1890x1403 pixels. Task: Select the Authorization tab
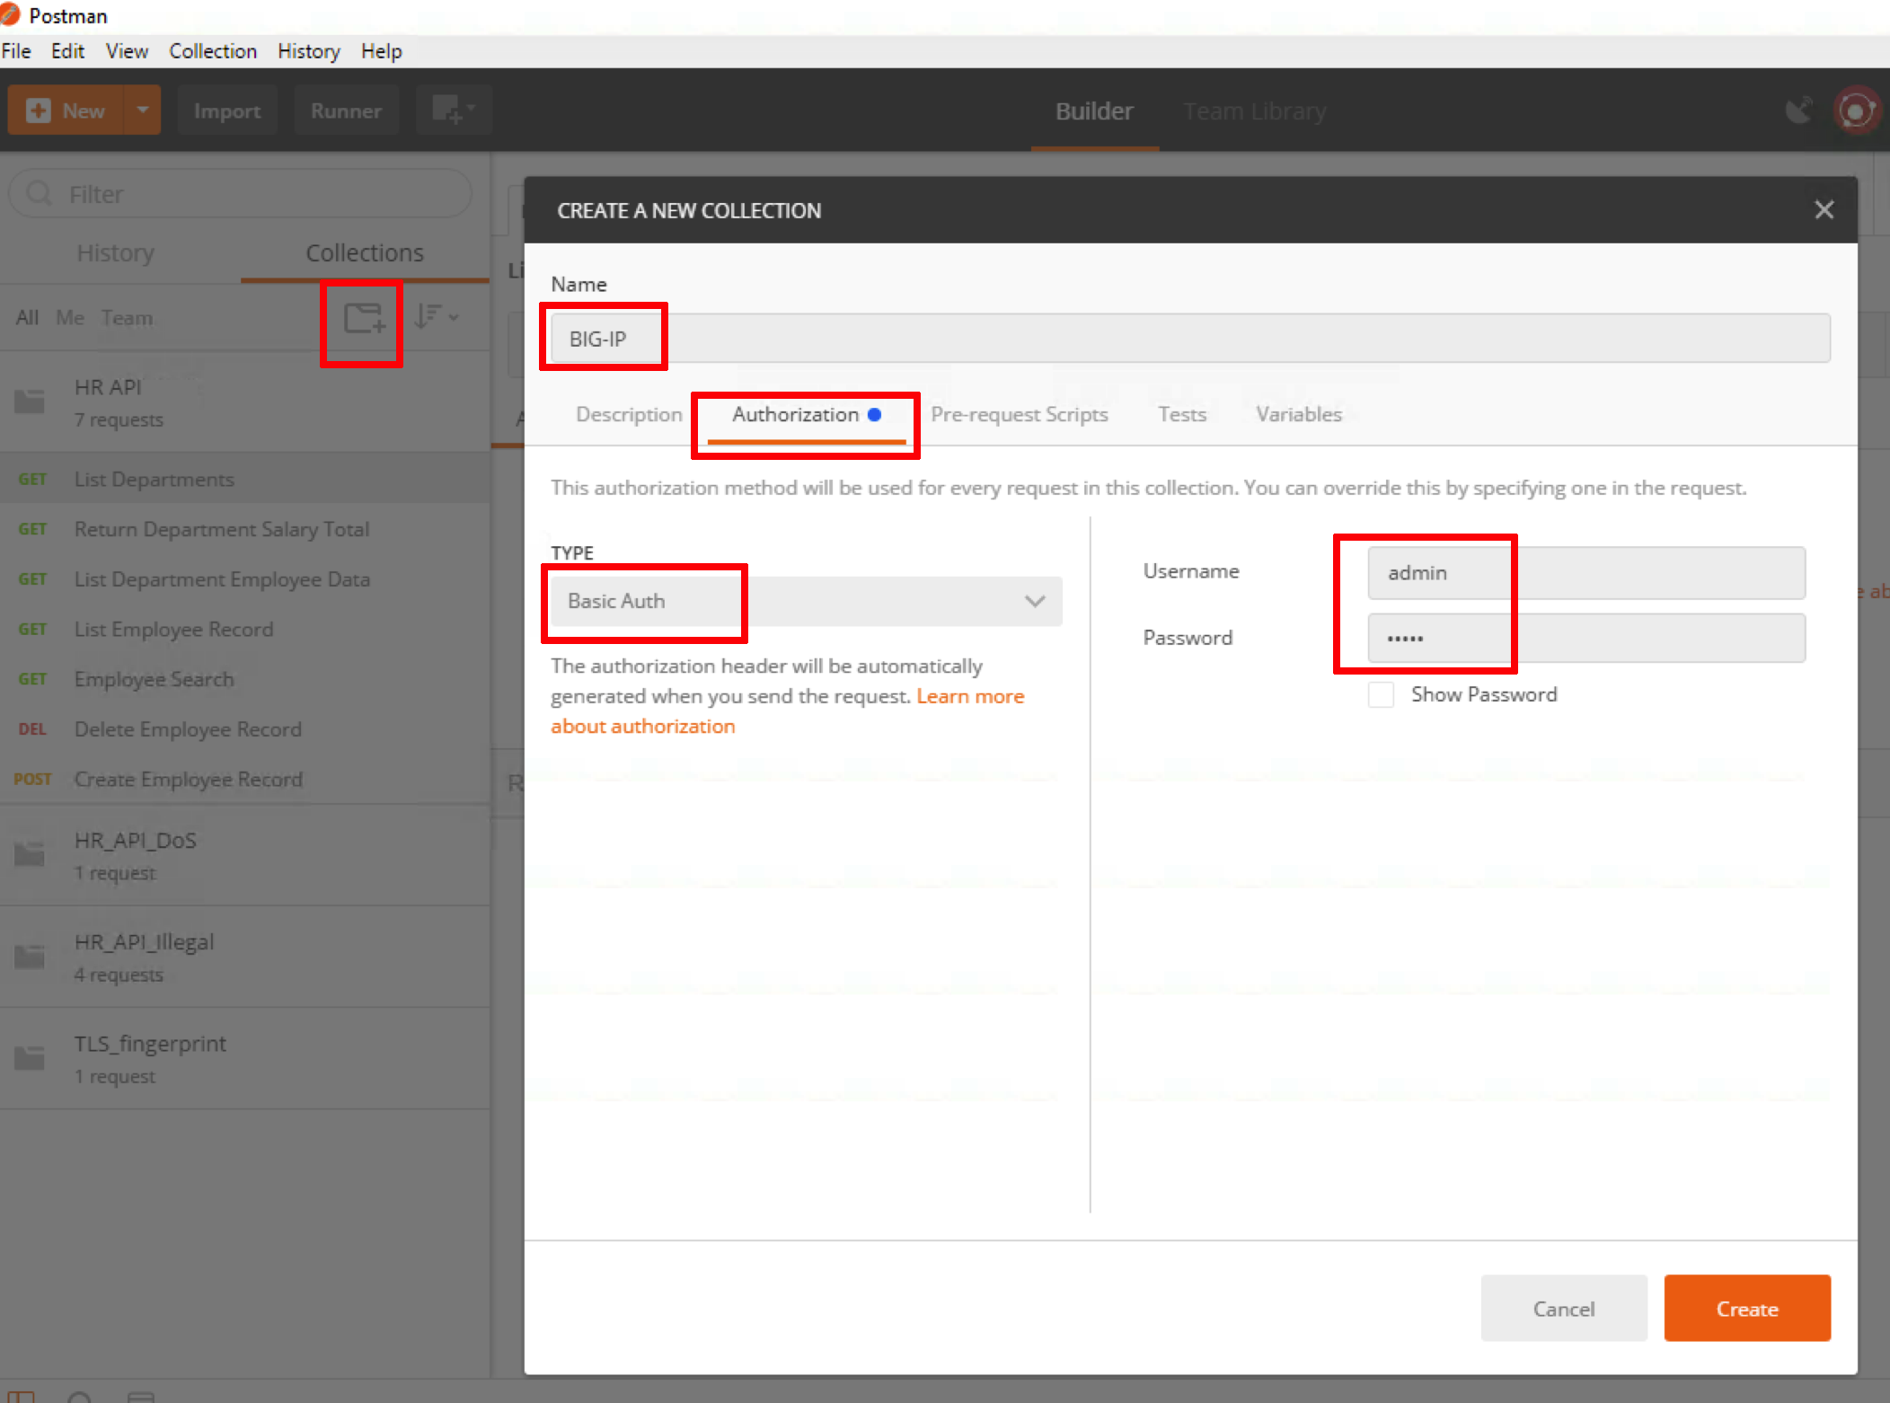coord(806,414)
